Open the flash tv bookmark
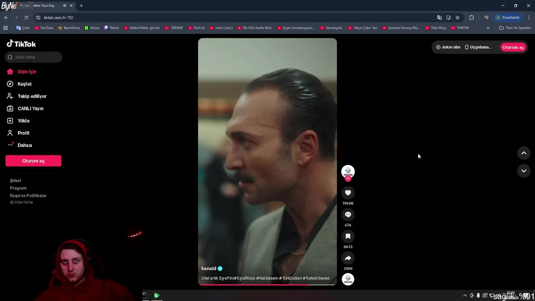 (196, 28)
